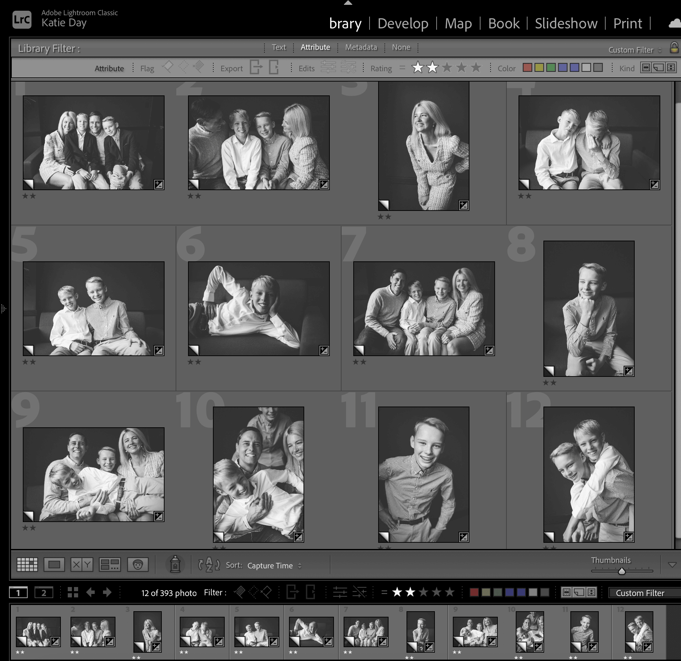Collapse top panel with arrow
Image resolution: width=681 pixels, height=661 pixels.
click(348, 3)
